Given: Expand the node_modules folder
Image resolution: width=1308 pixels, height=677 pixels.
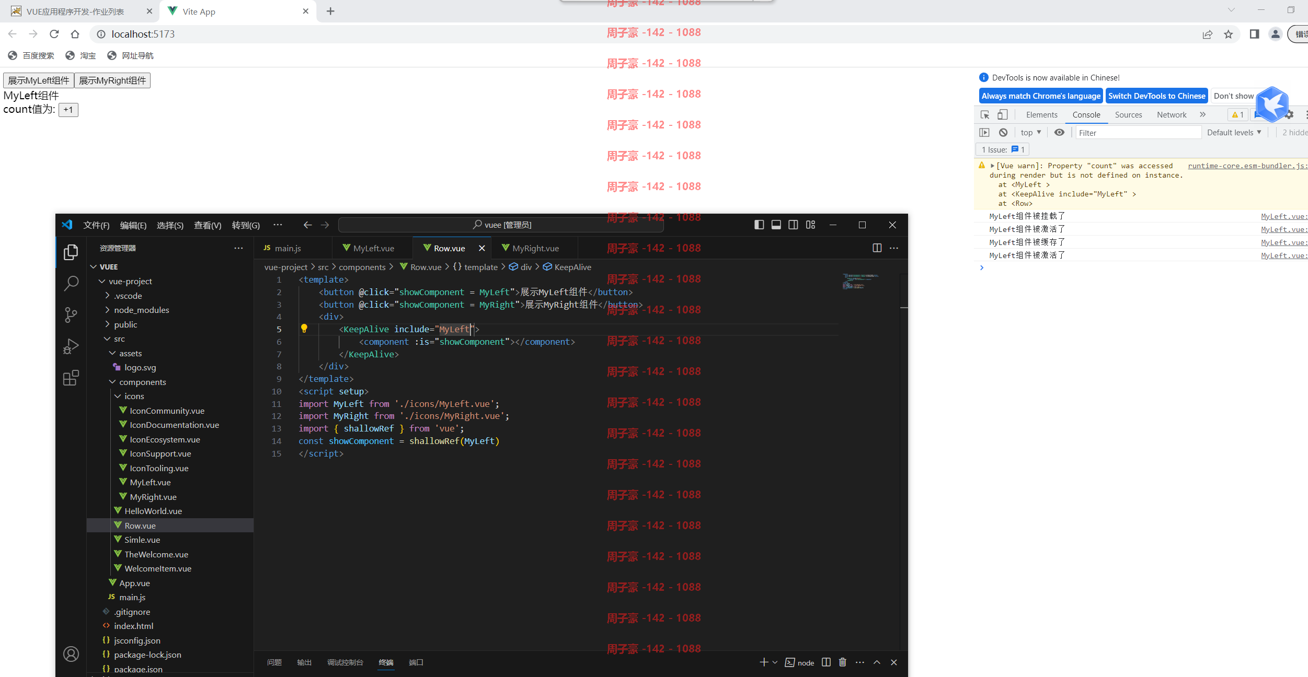Looking at the screenshot, I should pos(107,310).
